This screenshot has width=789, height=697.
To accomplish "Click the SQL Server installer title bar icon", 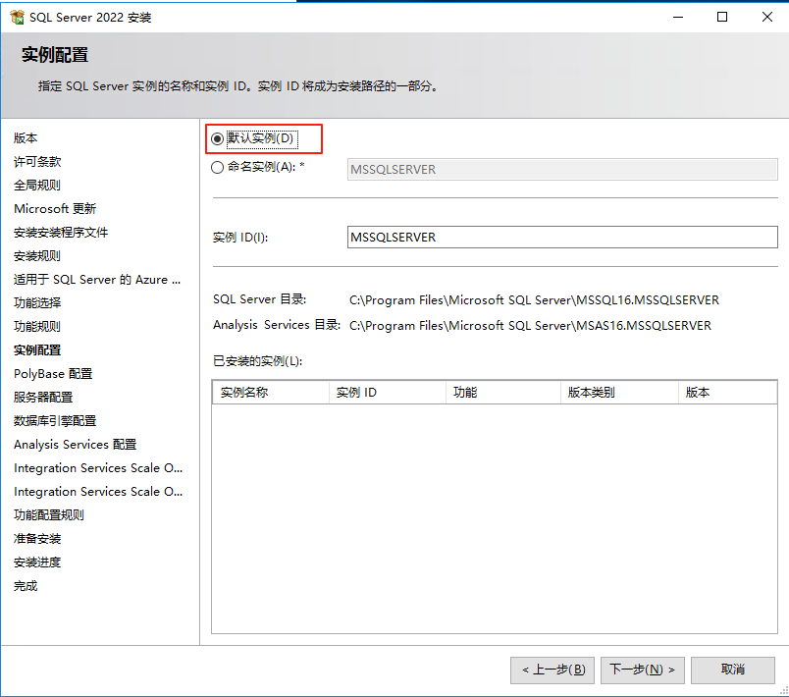I will coord(16,17).
